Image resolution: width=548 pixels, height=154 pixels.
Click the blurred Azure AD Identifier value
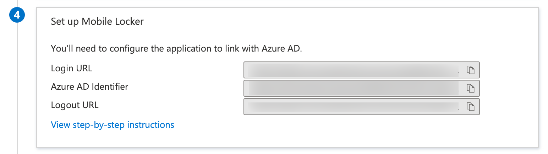click(x=351, y=88)
